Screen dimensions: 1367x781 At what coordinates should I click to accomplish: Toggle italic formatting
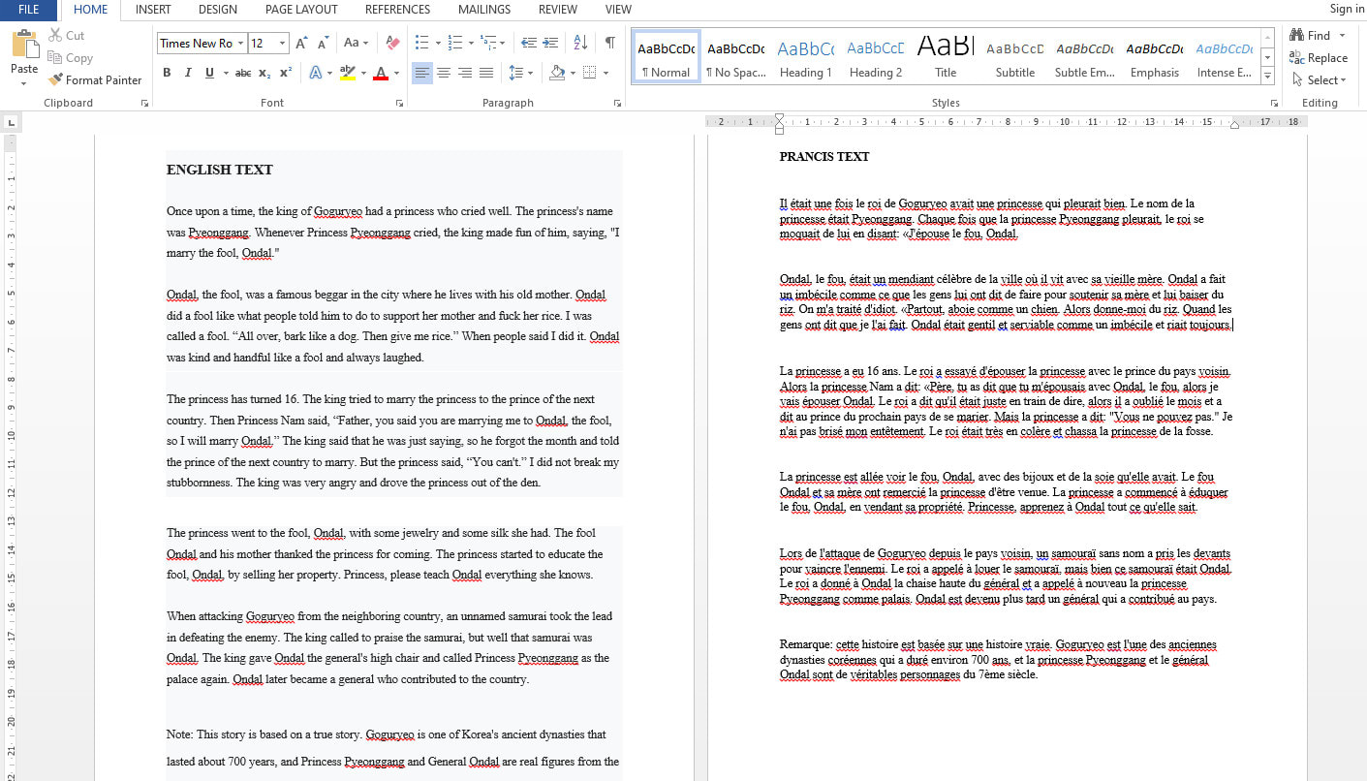point(188,73)
